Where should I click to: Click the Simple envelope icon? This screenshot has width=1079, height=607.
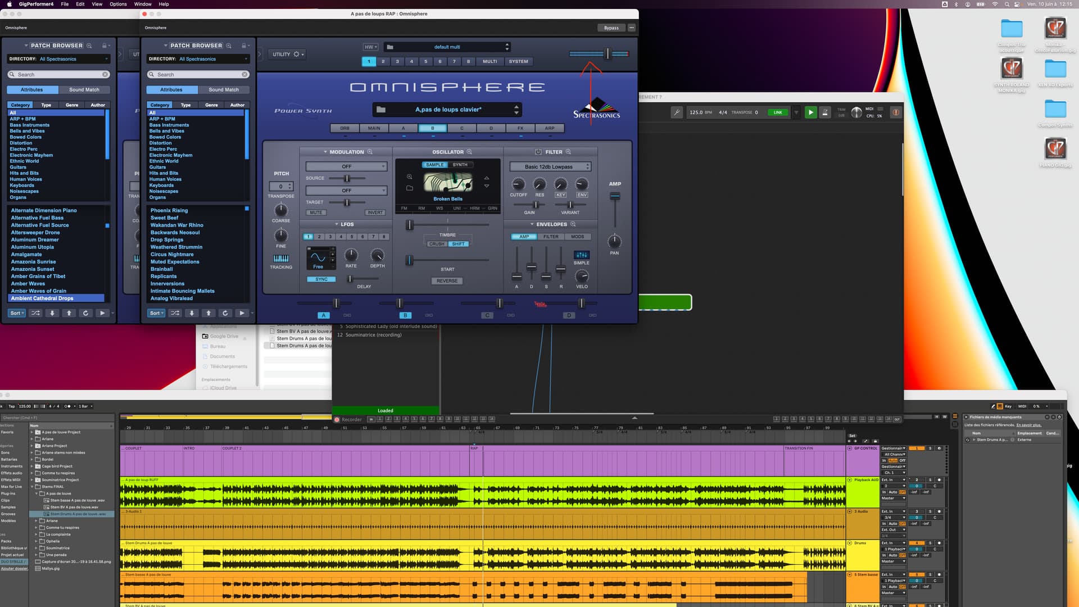click(582, 255)
